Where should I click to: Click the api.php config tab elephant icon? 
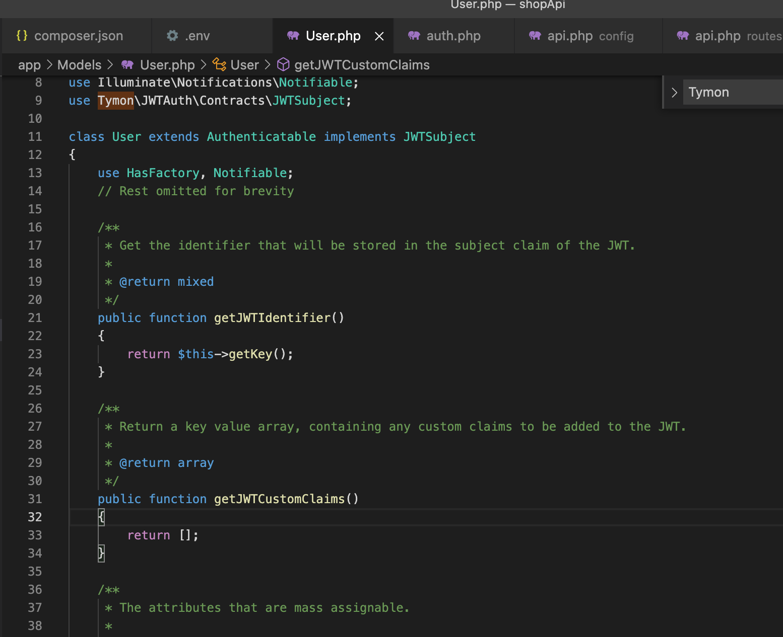tap(535, 36)
